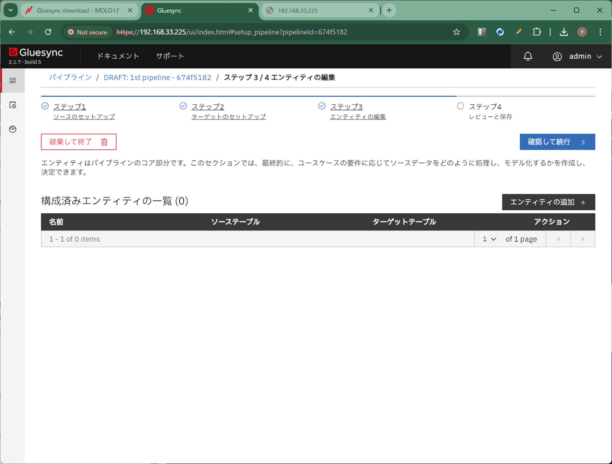
Task: Switch to the Gluesync download - MOLO17 tab
Action: 78,10
